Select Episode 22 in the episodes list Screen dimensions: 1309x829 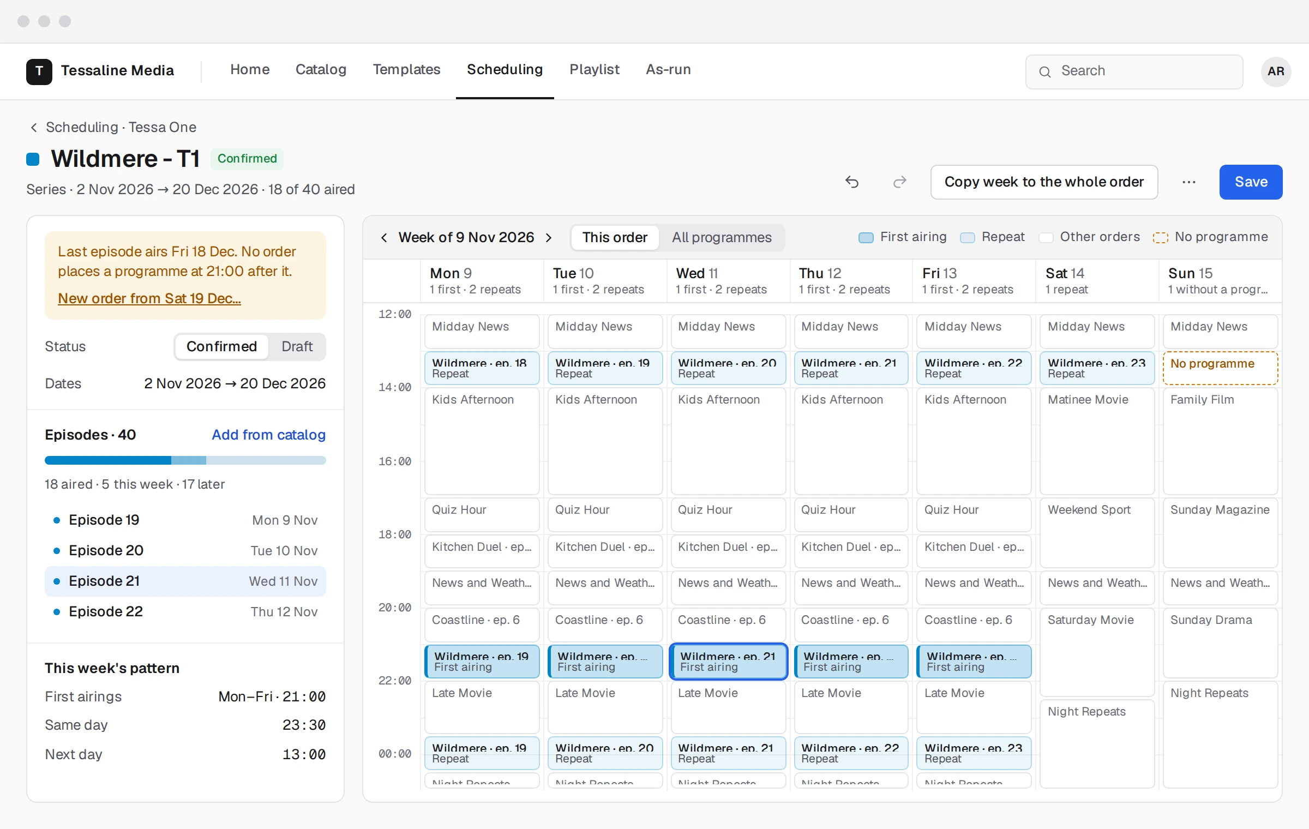[185, 611]
